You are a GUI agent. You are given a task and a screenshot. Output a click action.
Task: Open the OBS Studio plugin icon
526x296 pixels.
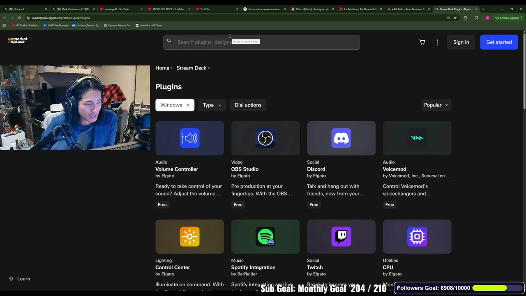(x=265, y=138)
